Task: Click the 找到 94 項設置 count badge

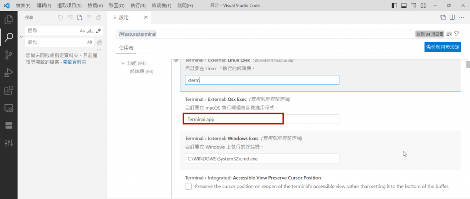Action: coord(430,34)
